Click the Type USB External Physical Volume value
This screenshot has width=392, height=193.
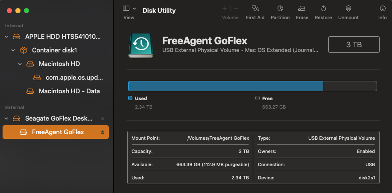[x=342, y=138]
